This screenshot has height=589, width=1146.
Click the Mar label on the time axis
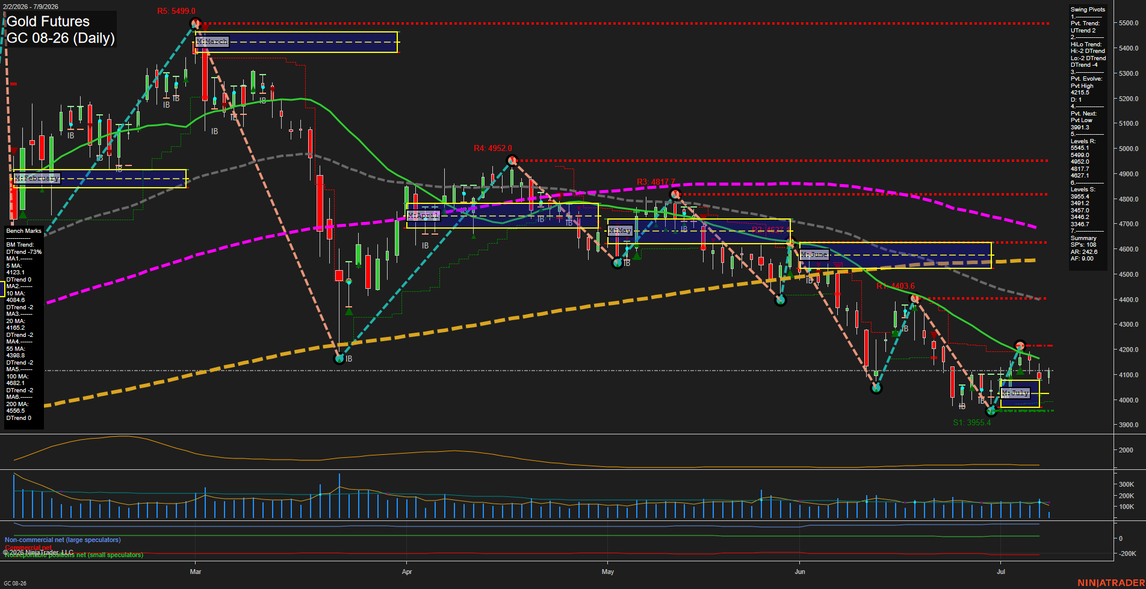point(196,572)
